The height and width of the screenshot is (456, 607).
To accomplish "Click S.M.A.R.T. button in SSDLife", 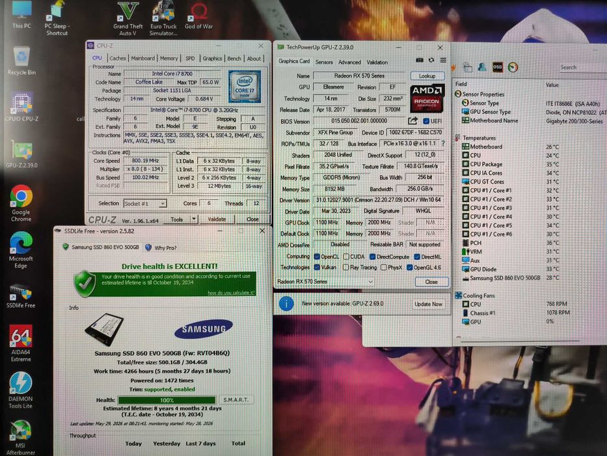I will 236,400.
